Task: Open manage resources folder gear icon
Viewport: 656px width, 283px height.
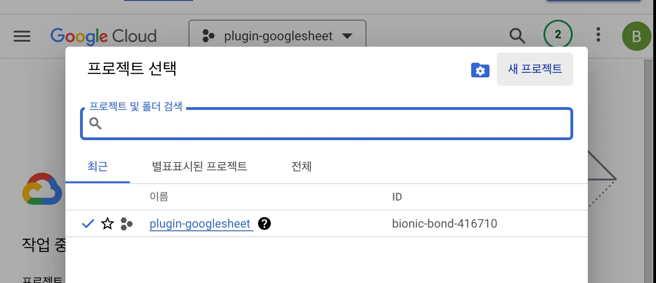Action: point(480,70)
